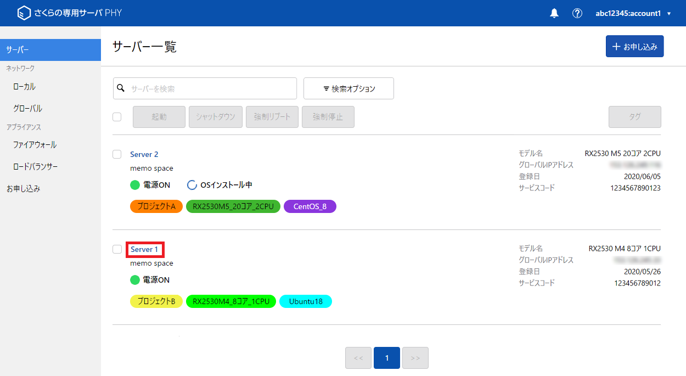Click the お申し込み button
The image size is (686, 376).
634,46
